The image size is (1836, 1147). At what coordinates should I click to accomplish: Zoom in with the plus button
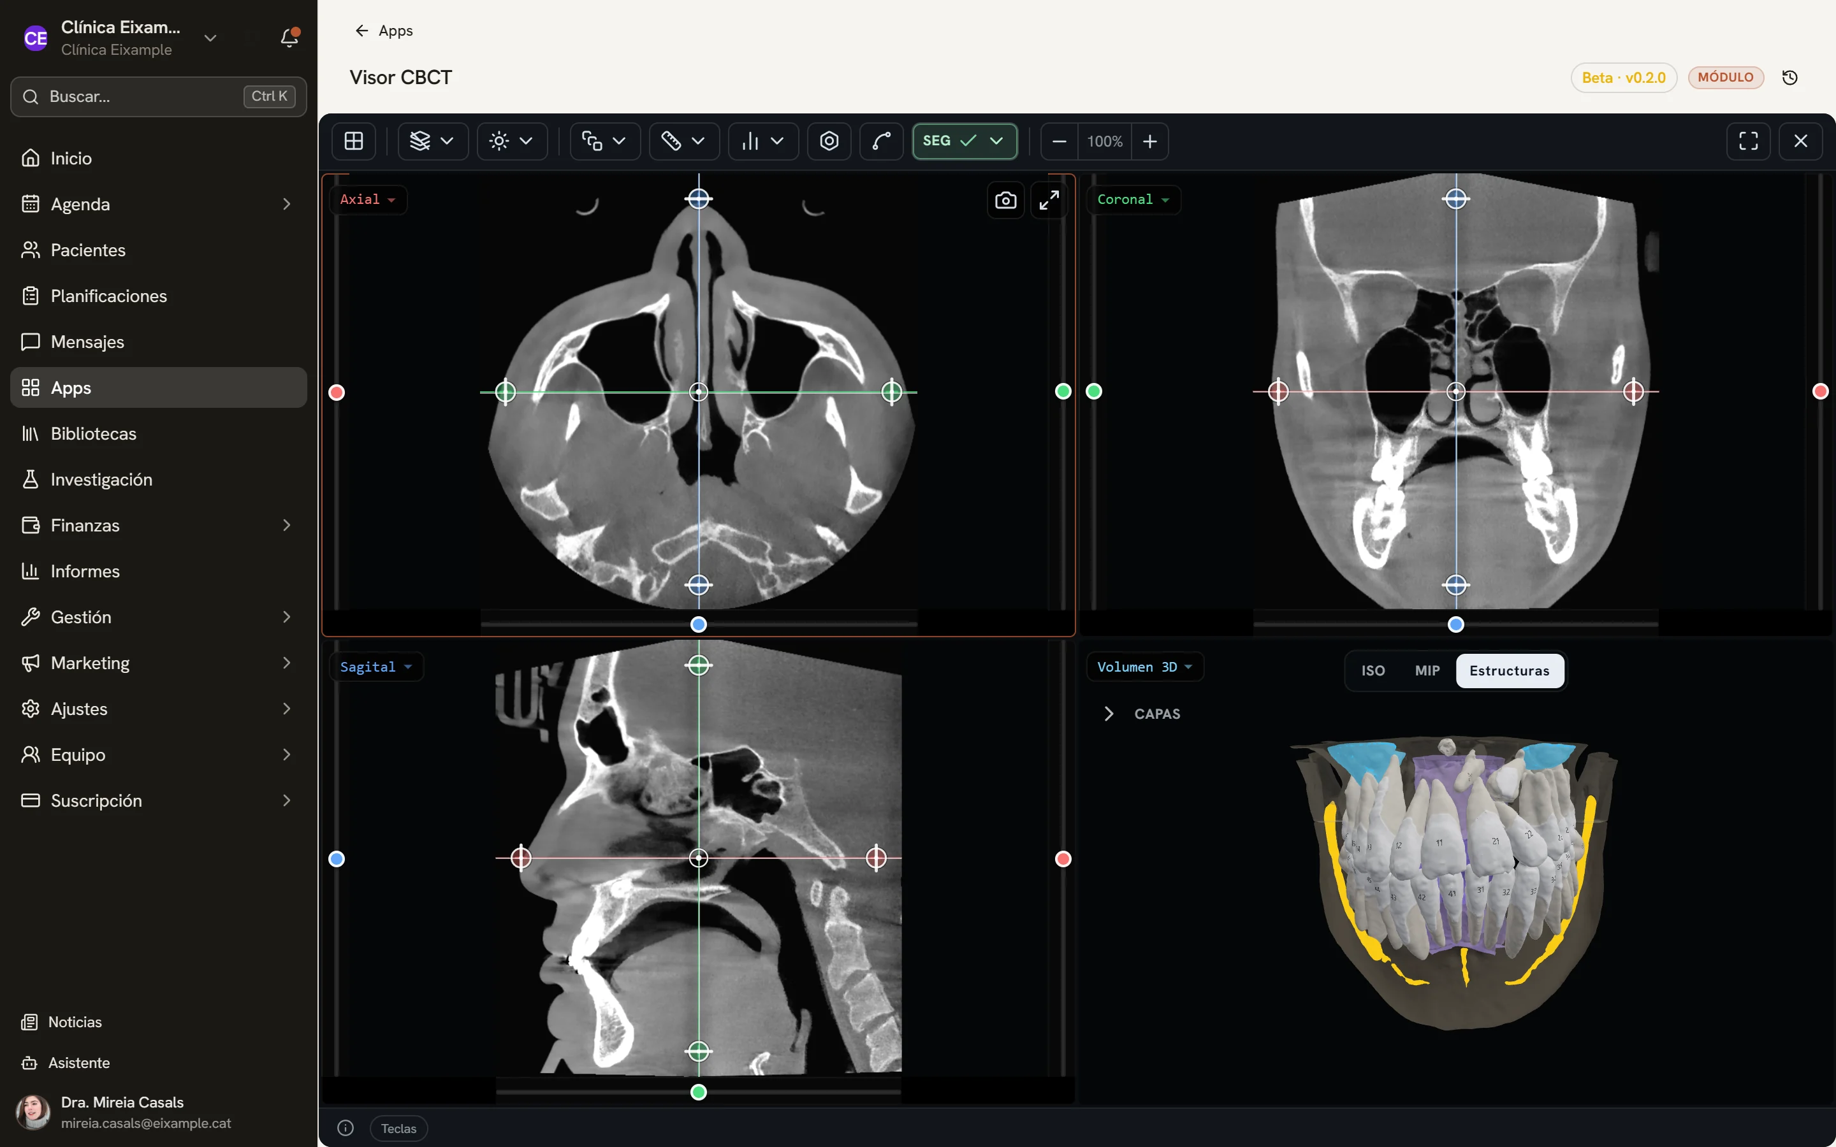(1150, 141)
